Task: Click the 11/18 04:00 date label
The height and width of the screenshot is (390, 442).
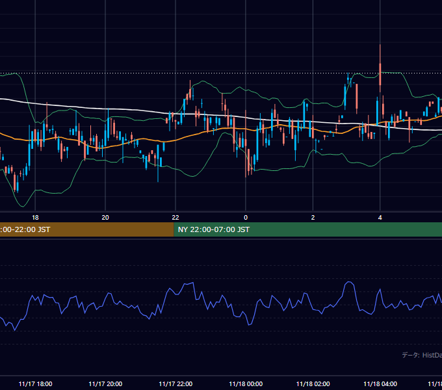Action: coord(380,383)
